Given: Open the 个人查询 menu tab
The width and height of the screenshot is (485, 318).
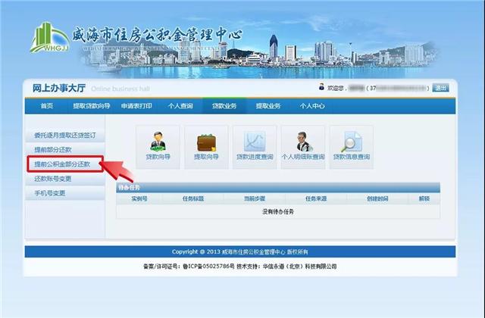Looking at the screenshot, I should click(x=180, y=106).
